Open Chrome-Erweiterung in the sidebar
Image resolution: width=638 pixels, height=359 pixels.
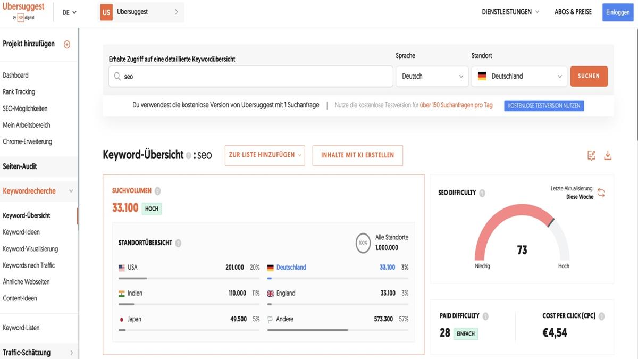coord(28,141)
